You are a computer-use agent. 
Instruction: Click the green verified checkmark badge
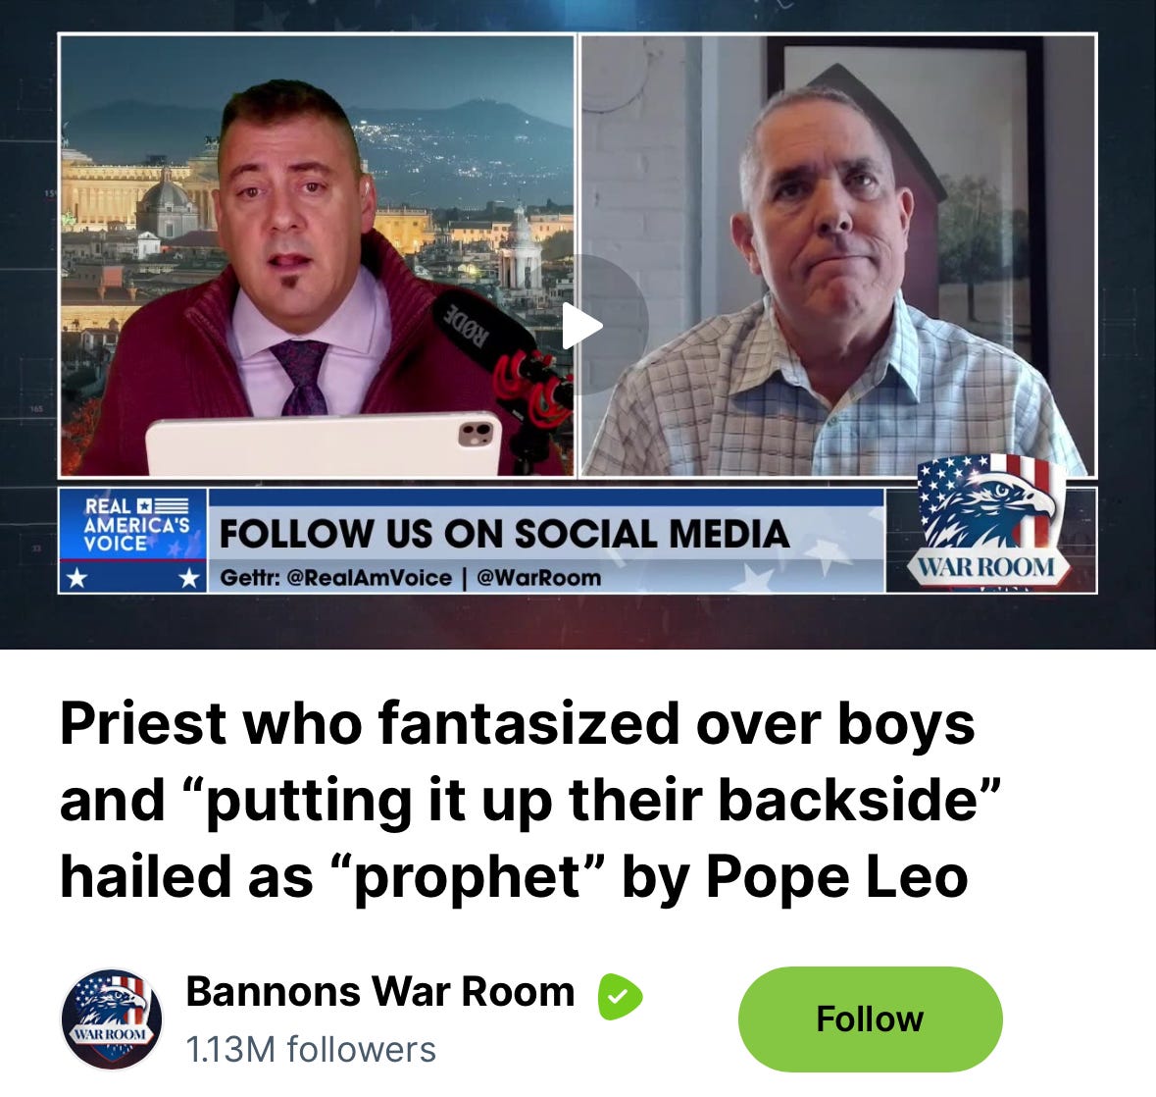click(x=620, y=996)
